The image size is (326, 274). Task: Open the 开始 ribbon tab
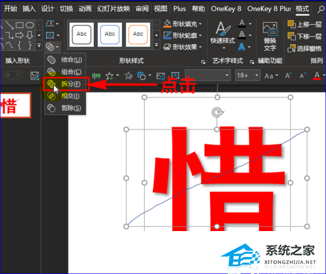(x=10, y=8)
